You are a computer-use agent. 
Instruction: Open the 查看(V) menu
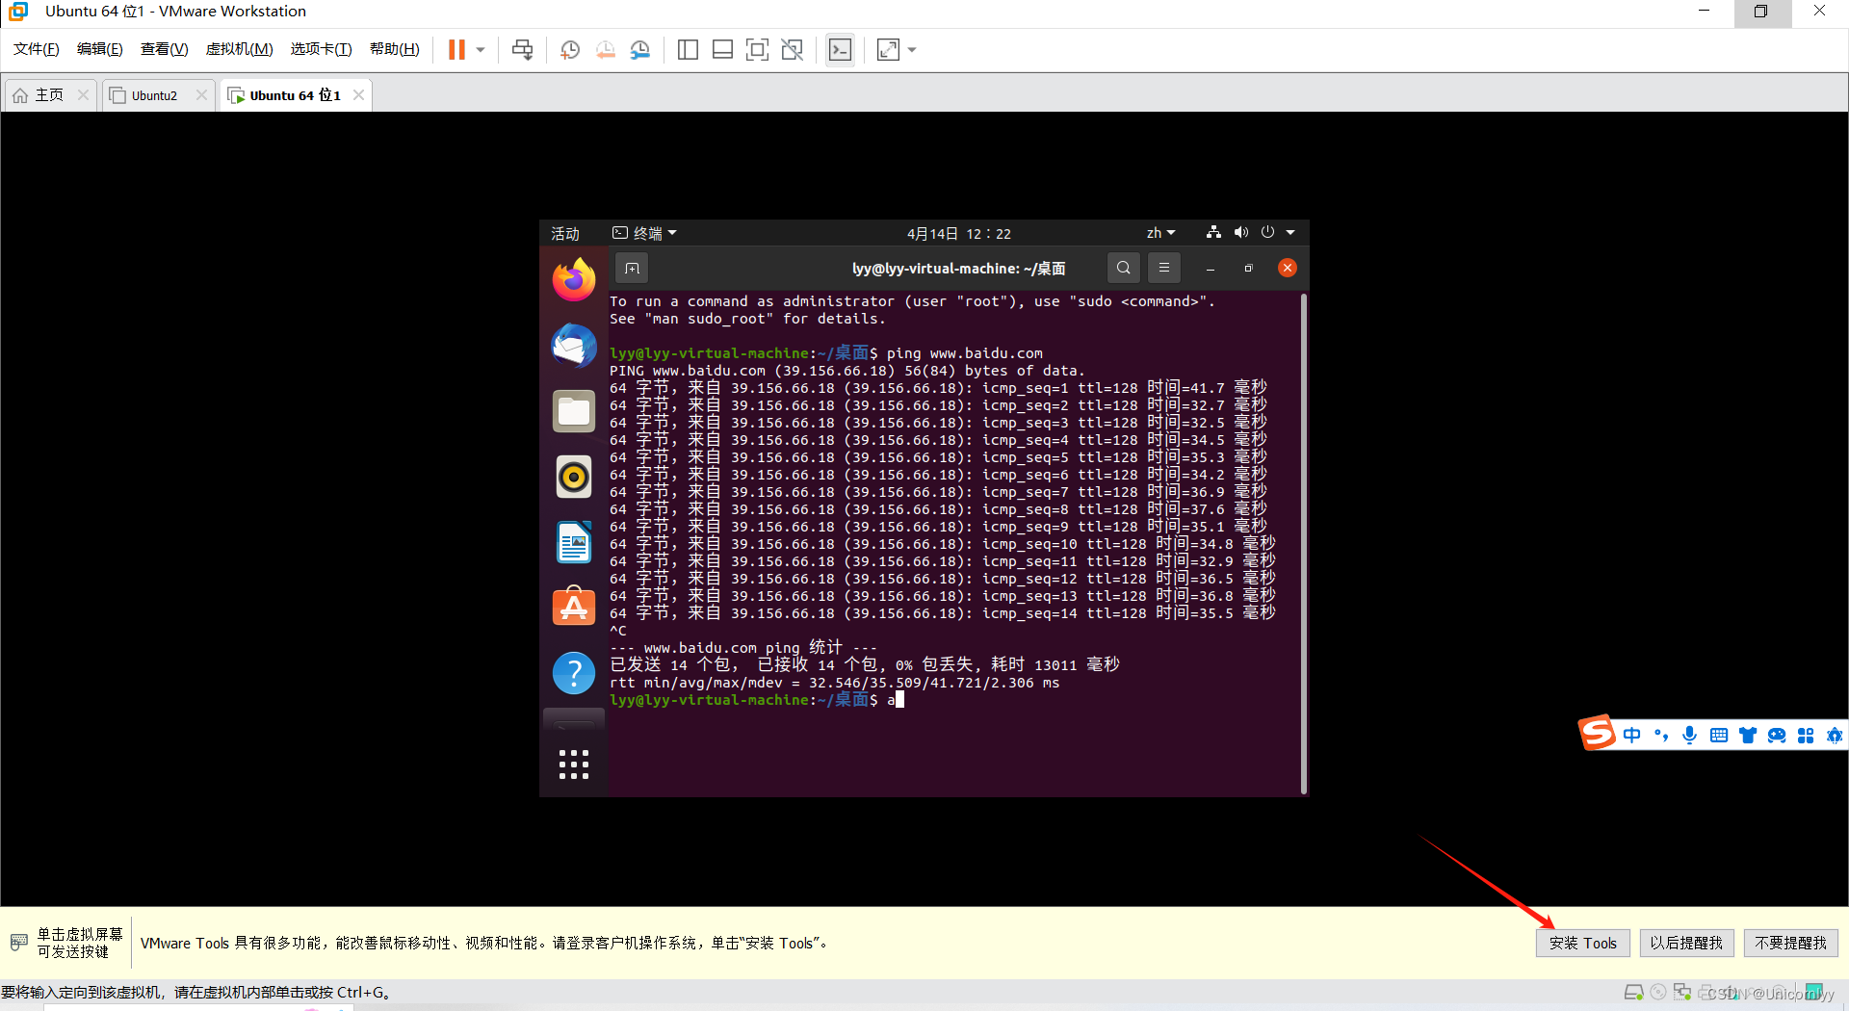point(165,49)
